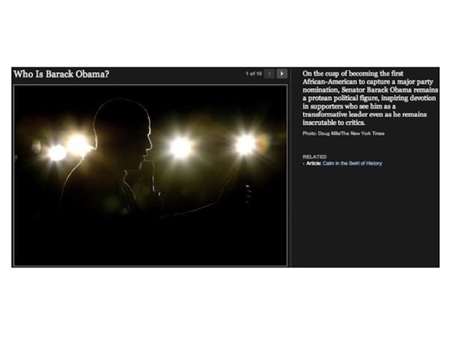The width and height of the screenshot is (451, 338).
Task: Click the raised hand in the photo
Action: coord(247,193)
